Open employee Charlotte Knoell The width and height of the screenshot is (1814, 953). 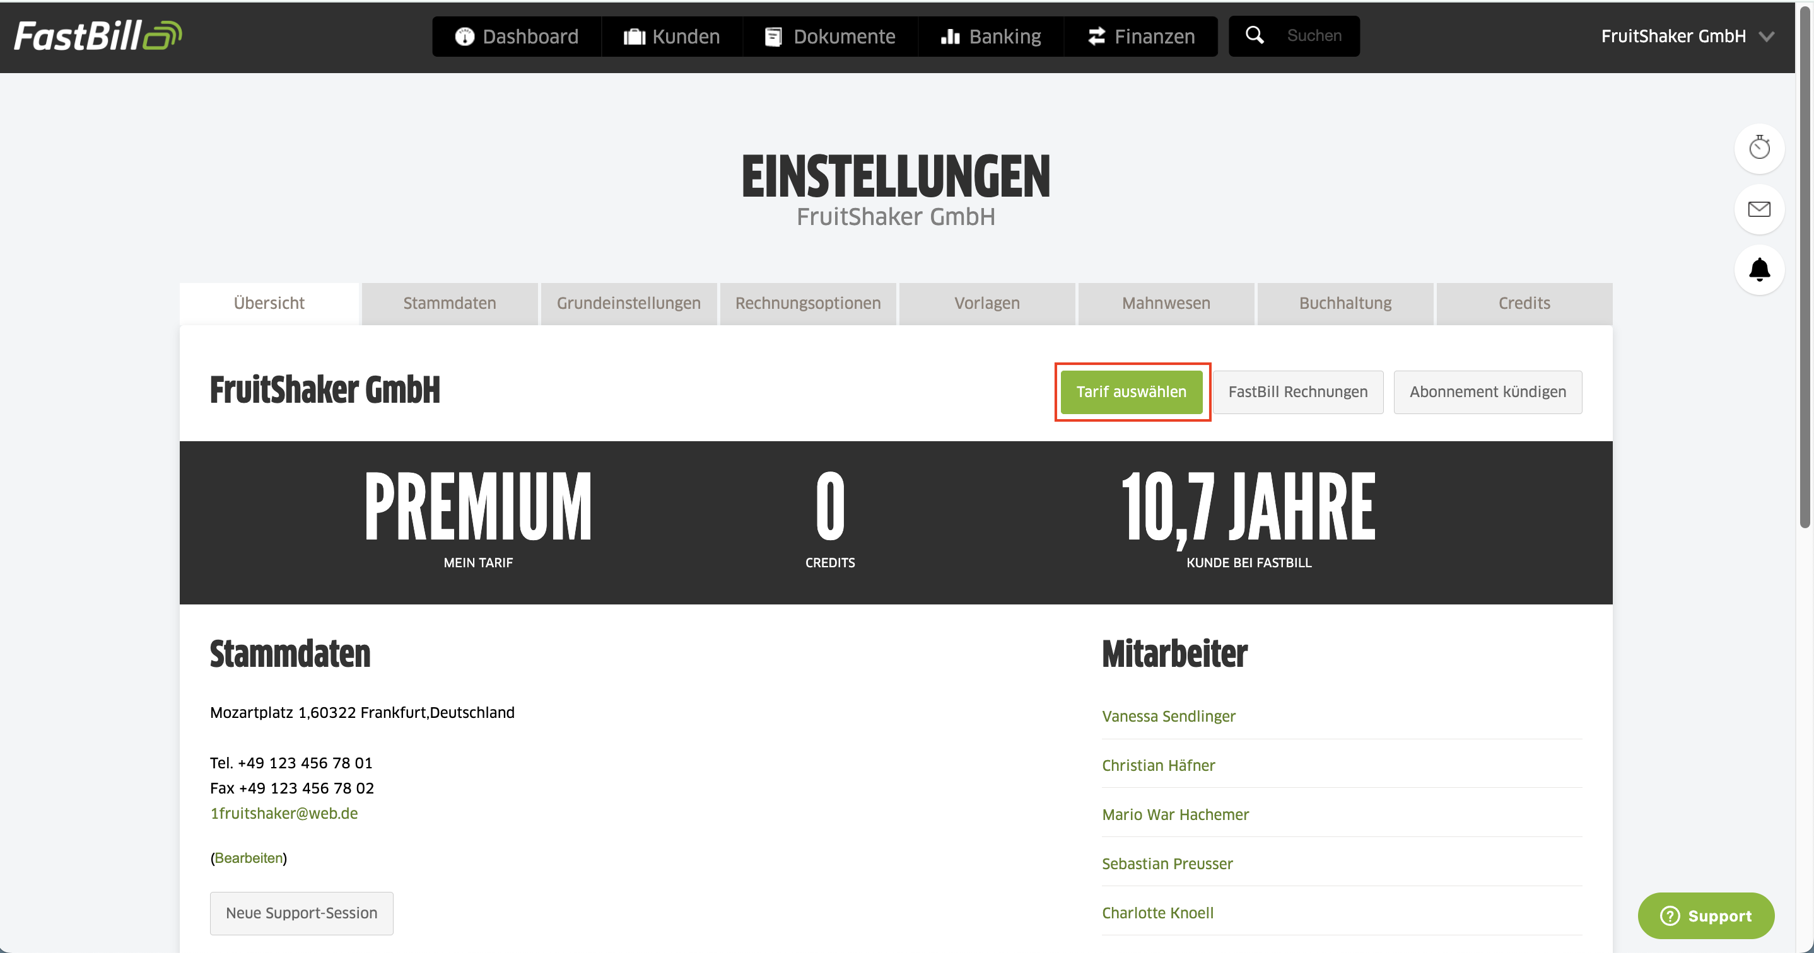1157,913
